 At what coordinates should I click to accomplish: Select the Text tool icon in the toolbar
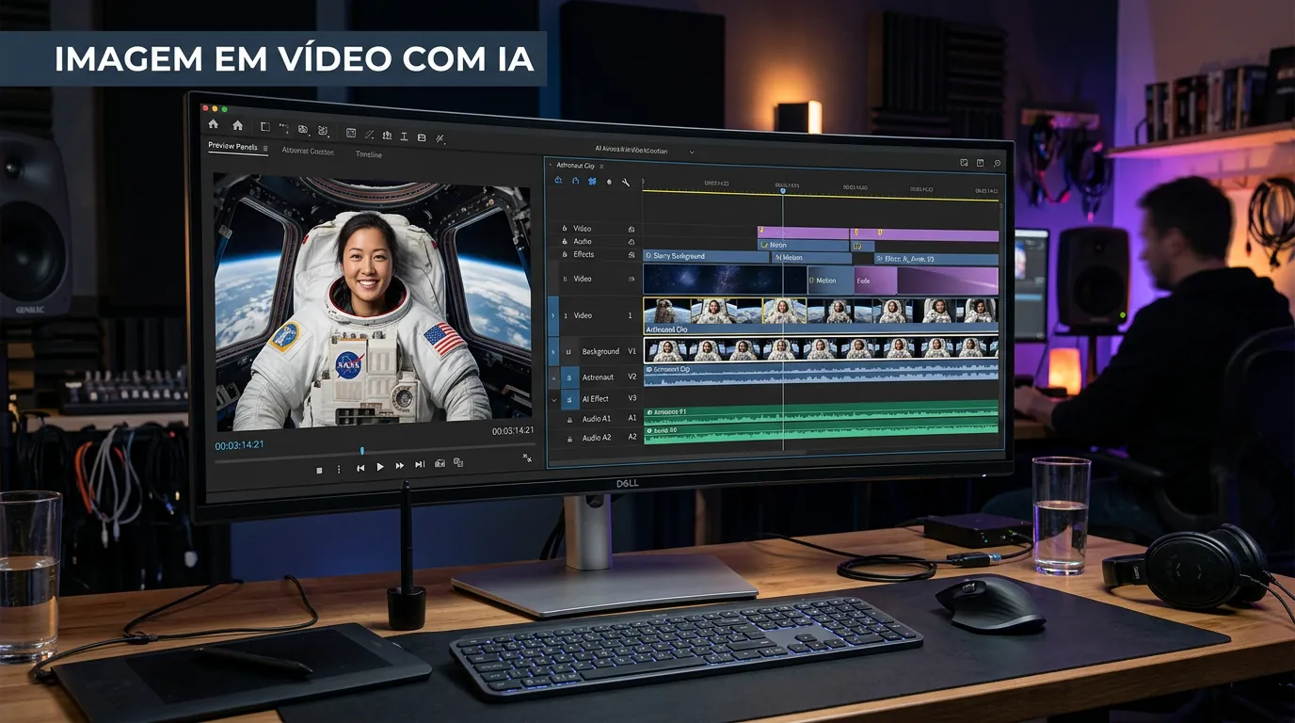[404, 136]
